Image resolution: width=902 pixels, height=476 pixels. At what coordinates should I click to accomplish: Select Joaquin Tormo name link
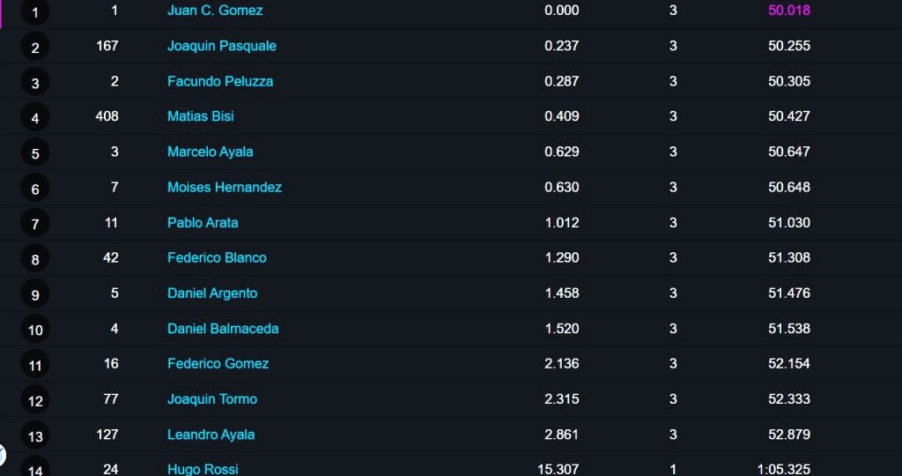click(211, 399)
